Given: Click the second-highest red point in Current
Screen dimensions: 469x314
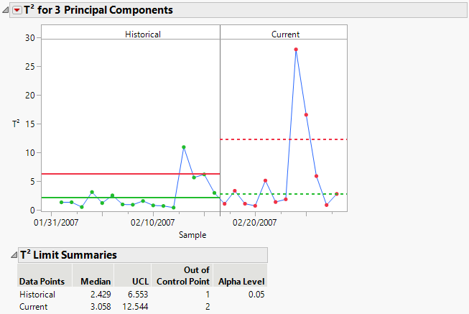Looking at the screenshot, I should [306, 115].
